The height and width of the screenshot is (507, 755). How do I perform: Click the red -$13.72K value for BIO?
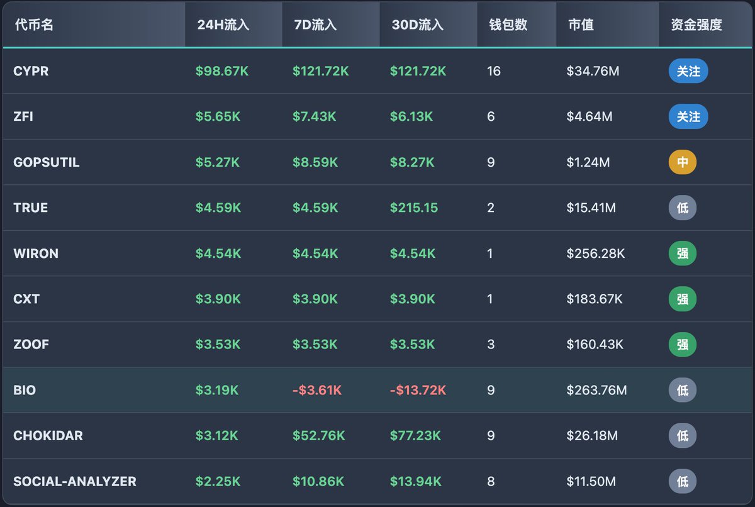tap(418, 390)
